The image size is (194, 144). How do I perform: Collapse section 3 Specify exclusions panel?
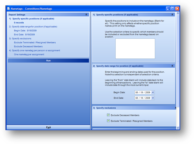point(175,108)
